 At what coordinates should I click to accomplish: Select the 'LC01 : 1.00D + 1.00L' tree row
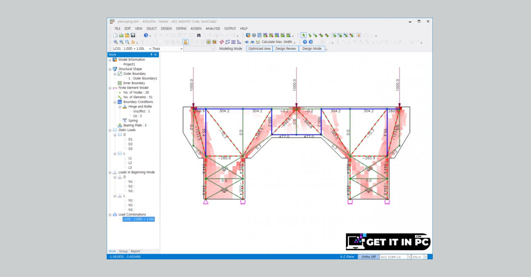tap(139, 219)
